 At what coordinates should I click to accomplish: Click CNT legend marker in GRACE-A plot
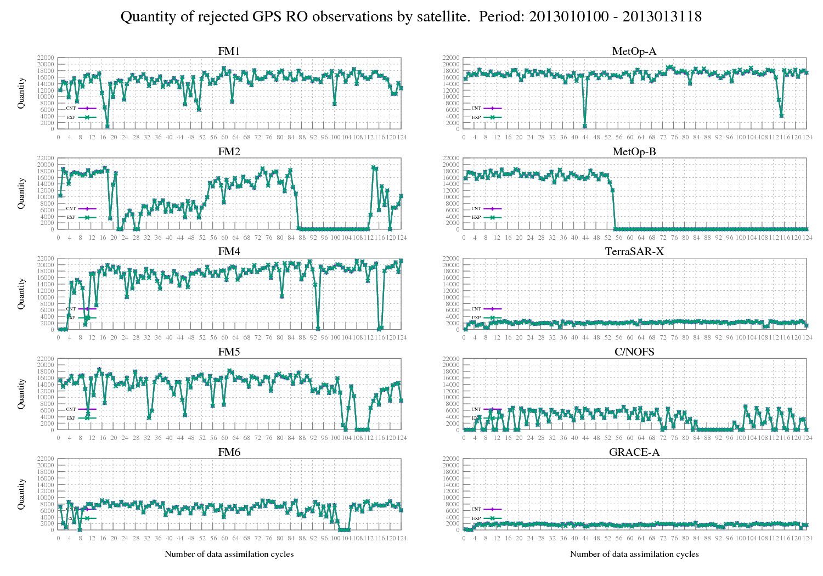pos(492,509)
